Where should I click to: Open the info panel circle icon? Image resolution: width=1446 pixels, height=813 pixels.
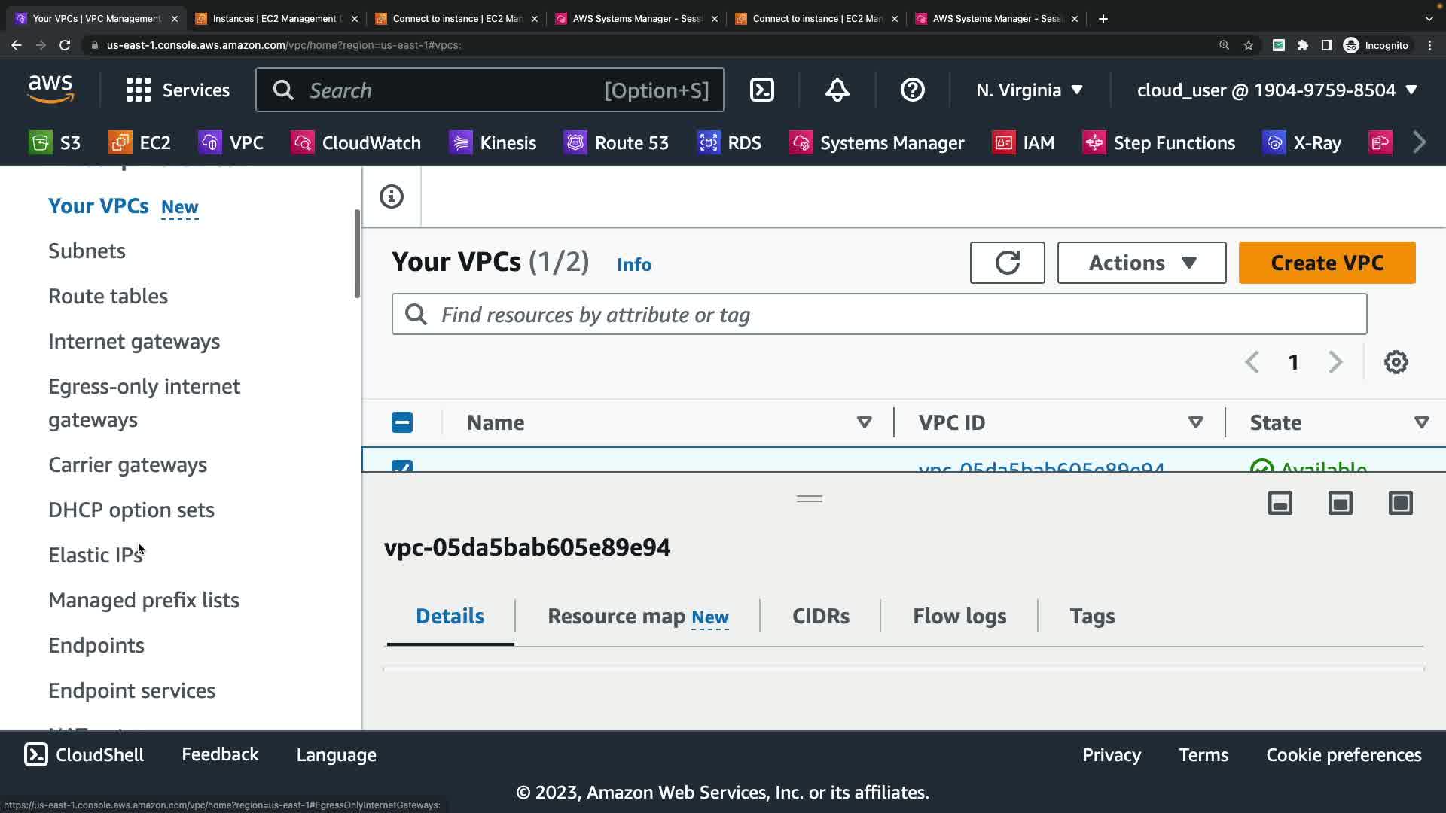pyautogui.click(x=392, y=197)
